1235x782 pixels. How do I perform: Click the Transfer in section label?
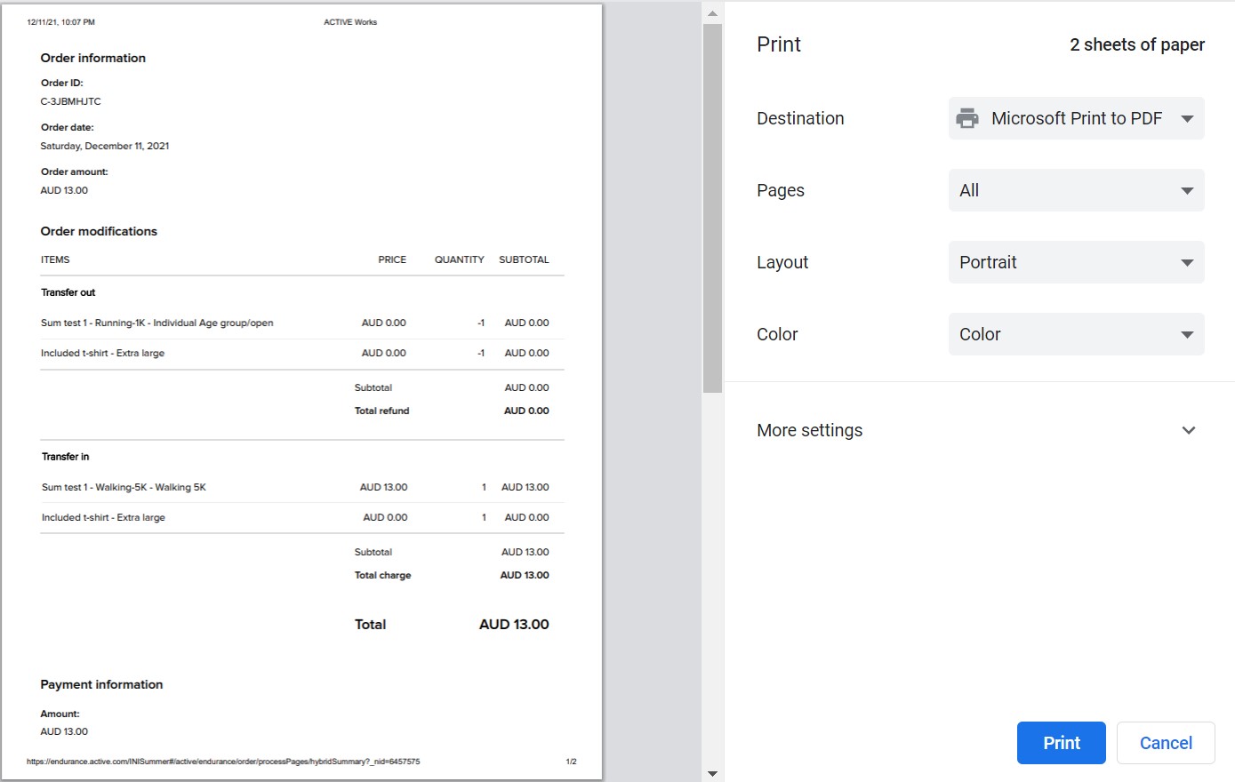66,457
